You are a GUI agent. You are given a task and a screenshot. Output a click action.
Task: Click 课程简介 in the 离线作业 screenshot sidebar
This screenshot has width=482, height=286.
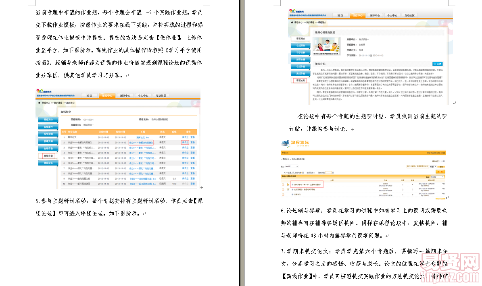tap(48, 119)
